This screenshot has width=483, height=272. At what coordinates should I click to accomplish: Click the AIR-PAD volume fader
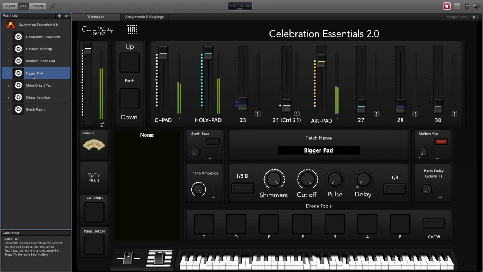(x=321, y=61)
